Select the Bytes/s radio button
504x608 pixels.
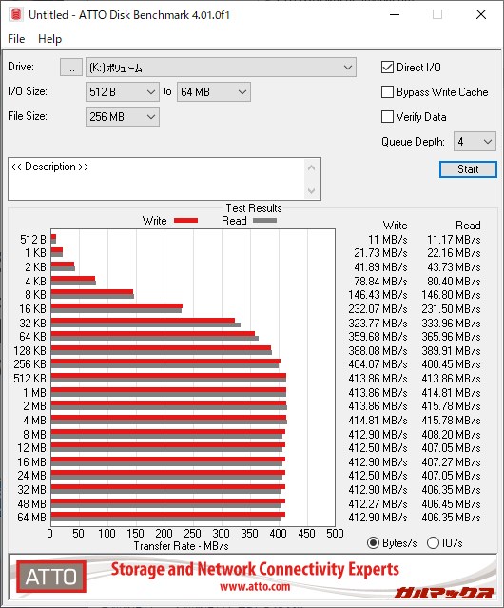373,543
